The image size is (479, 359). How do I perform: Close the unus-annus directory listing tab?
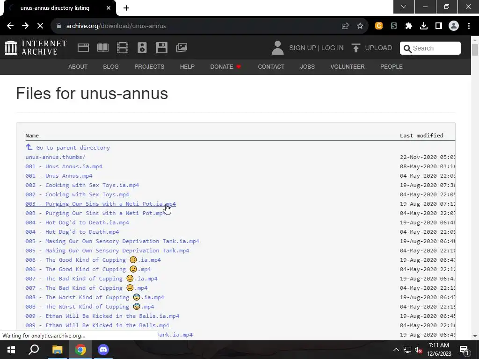(109, 8)
